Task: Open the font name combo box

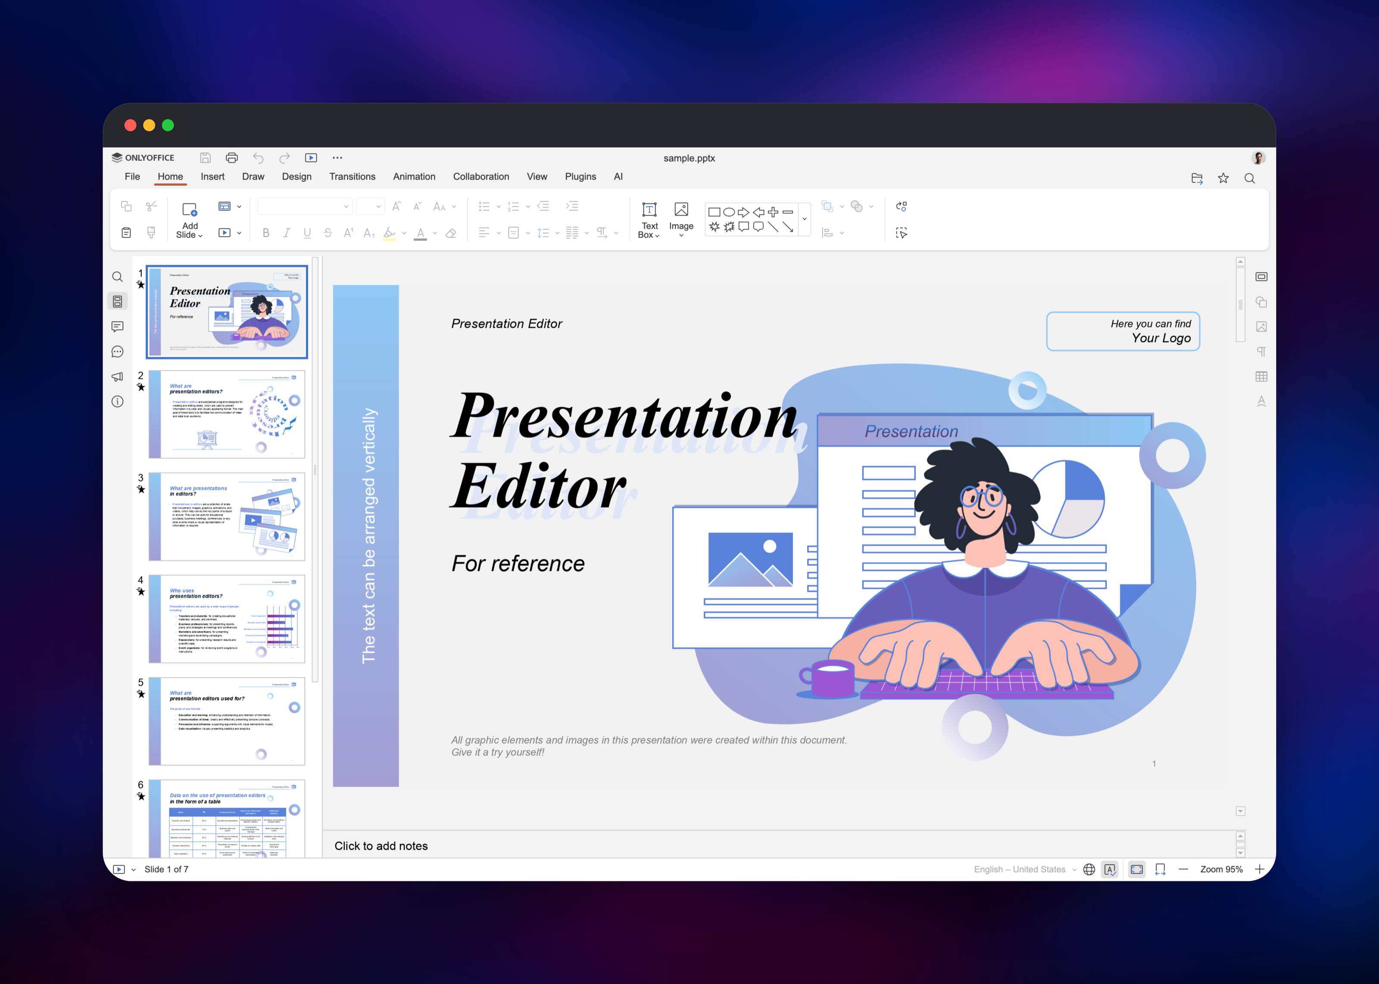Action: (x=305, y=206)
